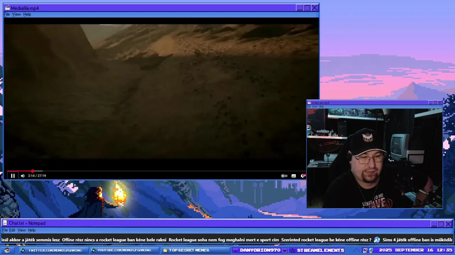
Task: Pause the video in Mediafile.mp4
Action: point(13,176)
